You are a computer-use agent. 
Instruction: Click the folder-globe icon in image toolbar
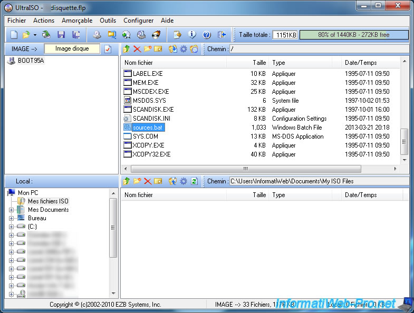[194, 49]
